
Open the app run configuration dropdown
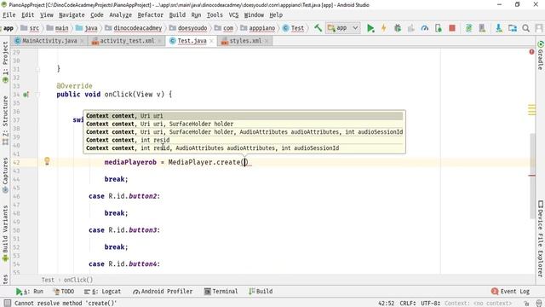pos(342,28)
